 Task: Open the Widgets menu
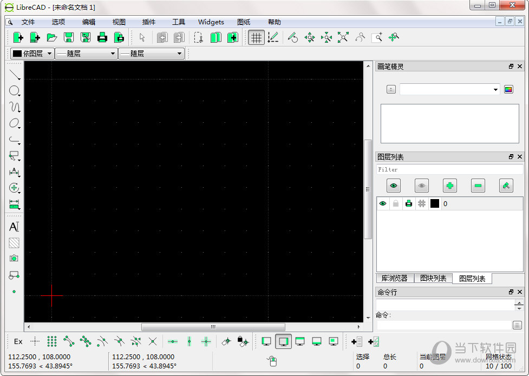click(x=211, y=22)
